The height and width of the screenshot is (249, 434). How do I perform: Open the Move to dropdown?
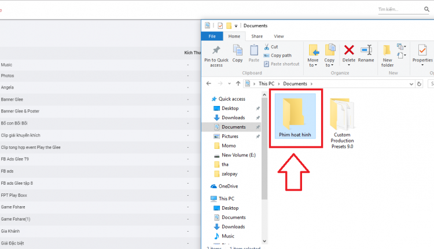[313, 56]
